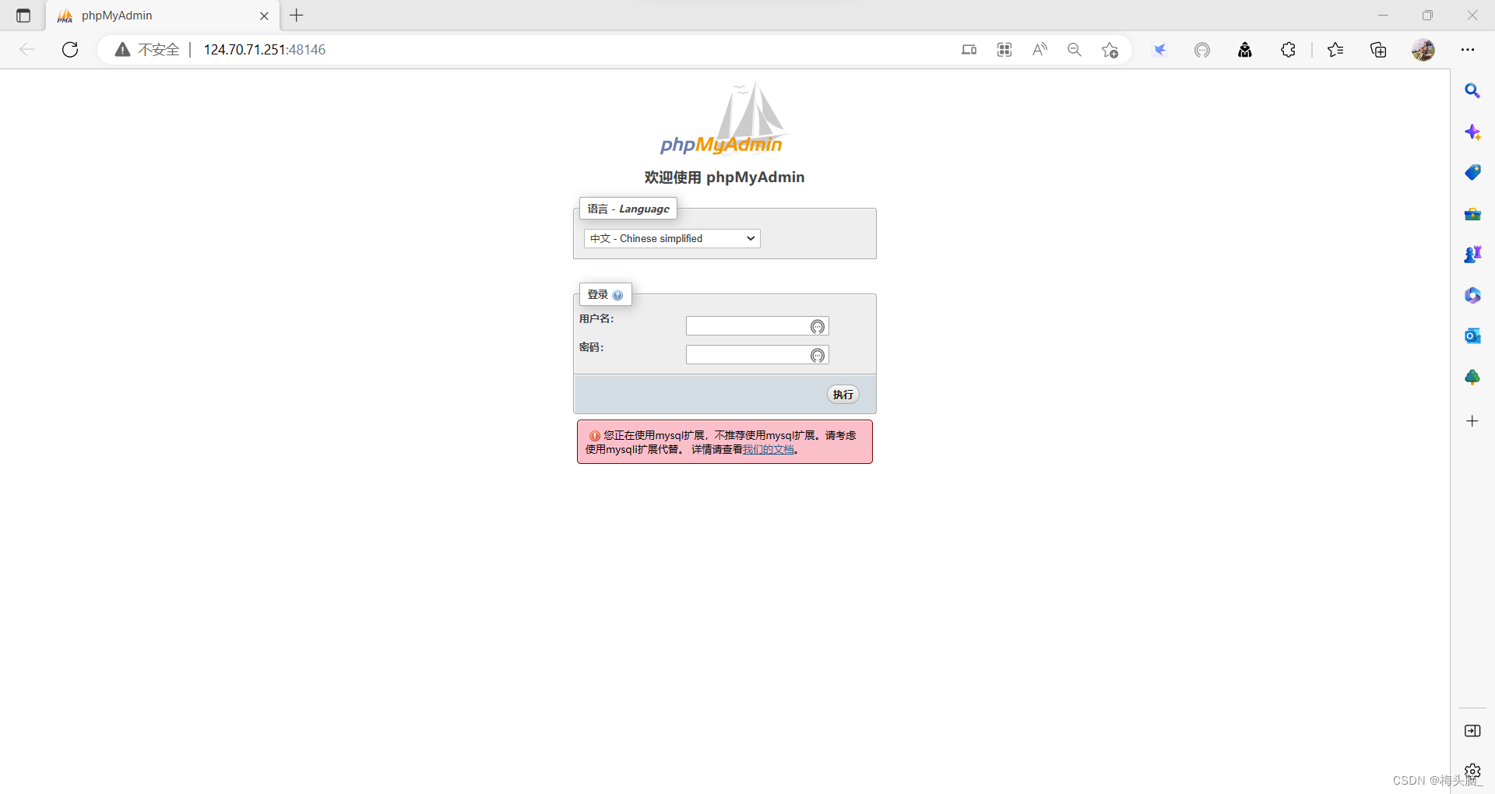Open the Search panel in the sidebar

point(1472,91)
